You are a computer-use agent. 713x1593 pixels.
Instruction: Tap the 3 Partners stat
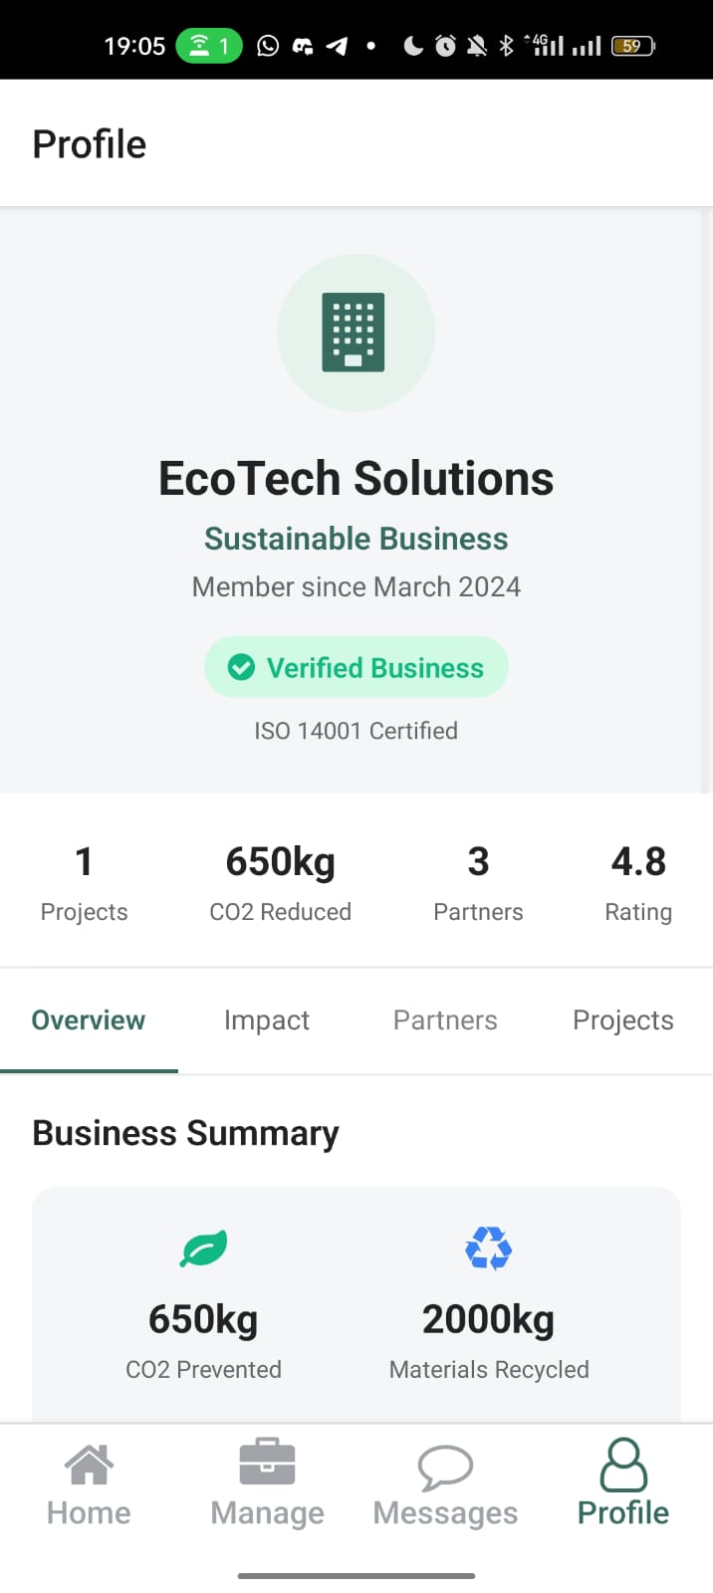(x=478, y=881)
